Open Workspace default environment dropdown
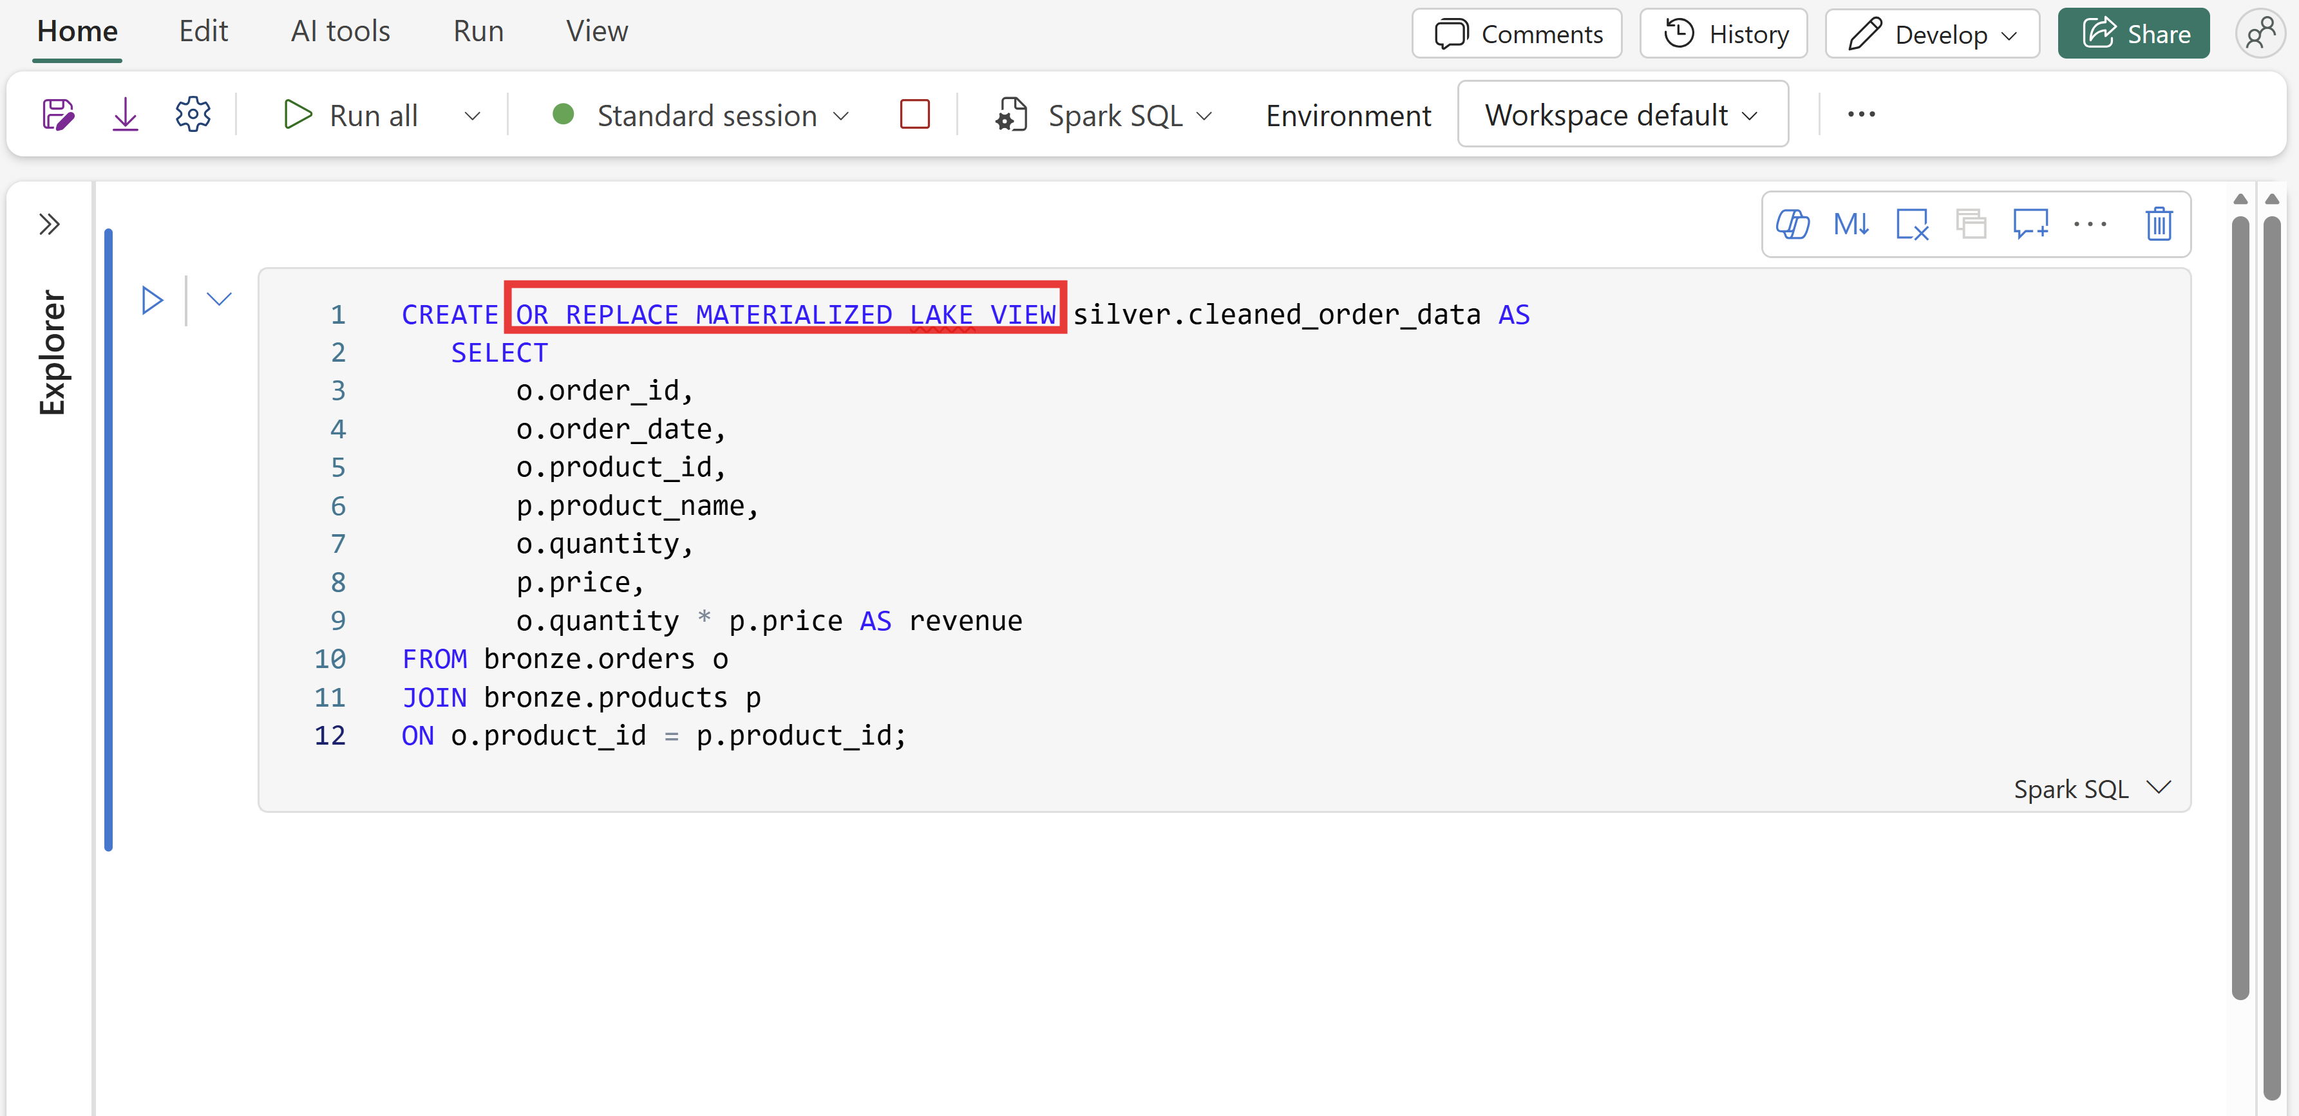 1622,115
